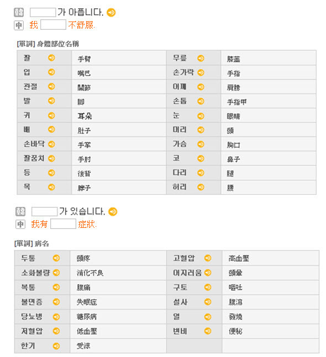Image resolution: width=326 pixels, height=357 pixels.
Task: Play pronunciation of 어지러움
Action: (x=208, y=273)
